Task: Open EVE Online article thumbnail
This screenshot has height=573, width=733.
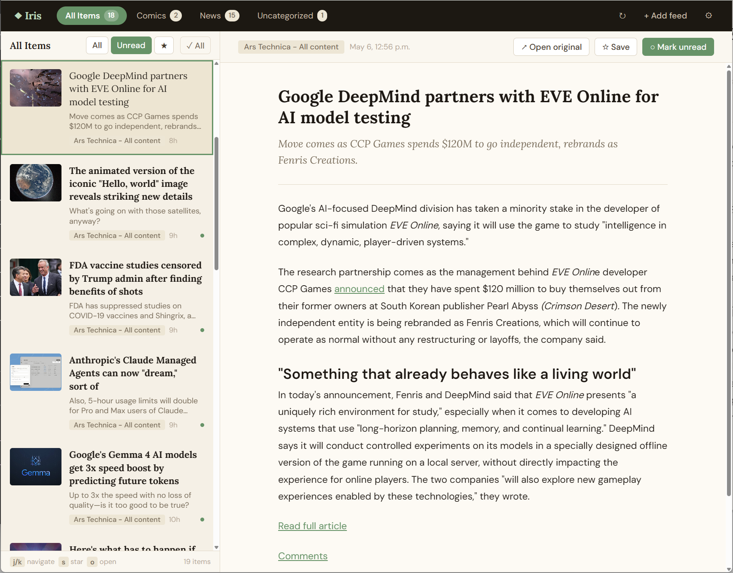Action: pos(36,88)
